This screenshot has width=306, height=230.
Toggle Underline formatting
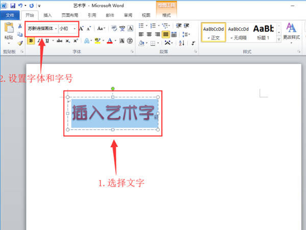[47, 41]
